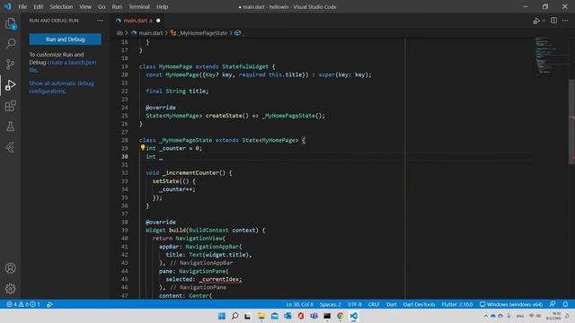Click the errors and warnings indicator in status bar
This screenshot has width=575, height=323.
pyautogui.click(x=23, y=304)
